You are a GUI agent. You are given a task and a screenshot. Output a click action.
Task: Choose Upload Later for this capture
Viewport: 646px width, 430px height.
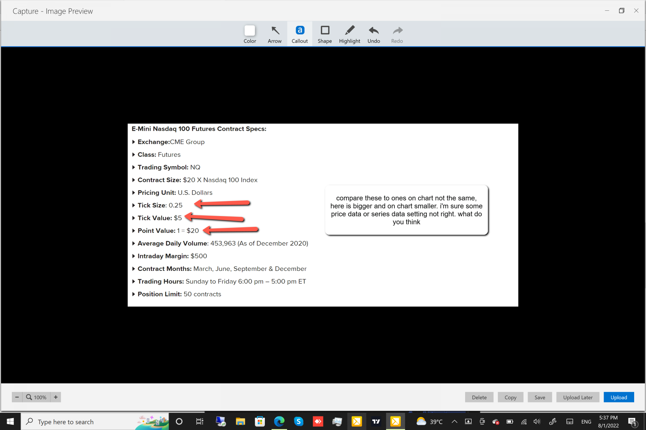point(578,397)
